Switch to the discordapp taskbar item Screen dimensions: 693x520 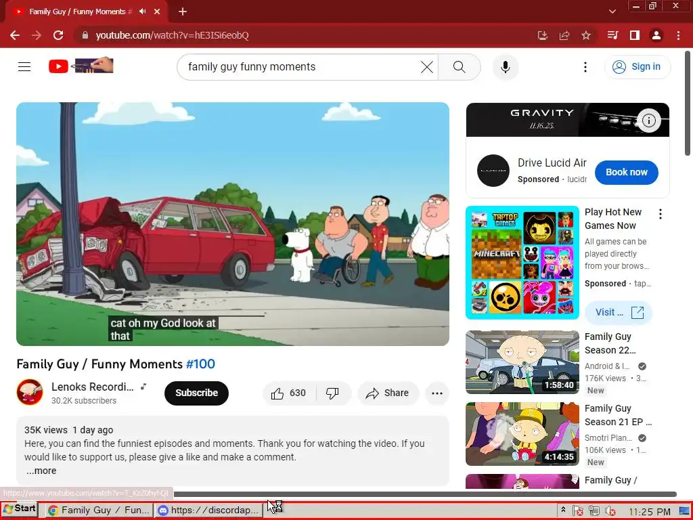point(208,510)
